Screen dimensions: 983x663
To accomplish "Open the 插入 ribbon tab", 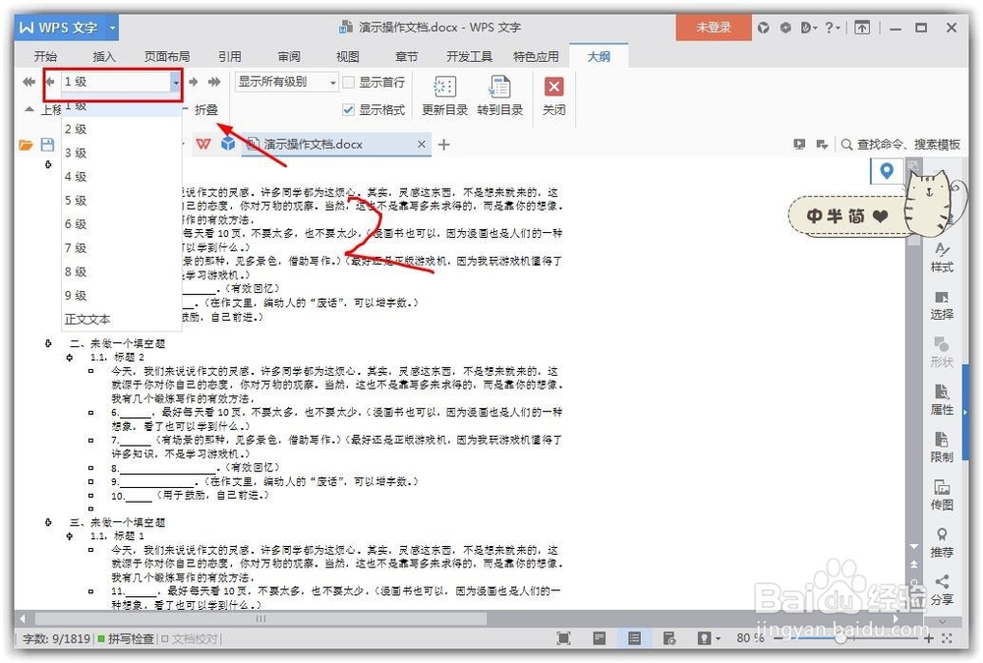I will [104, 56].
